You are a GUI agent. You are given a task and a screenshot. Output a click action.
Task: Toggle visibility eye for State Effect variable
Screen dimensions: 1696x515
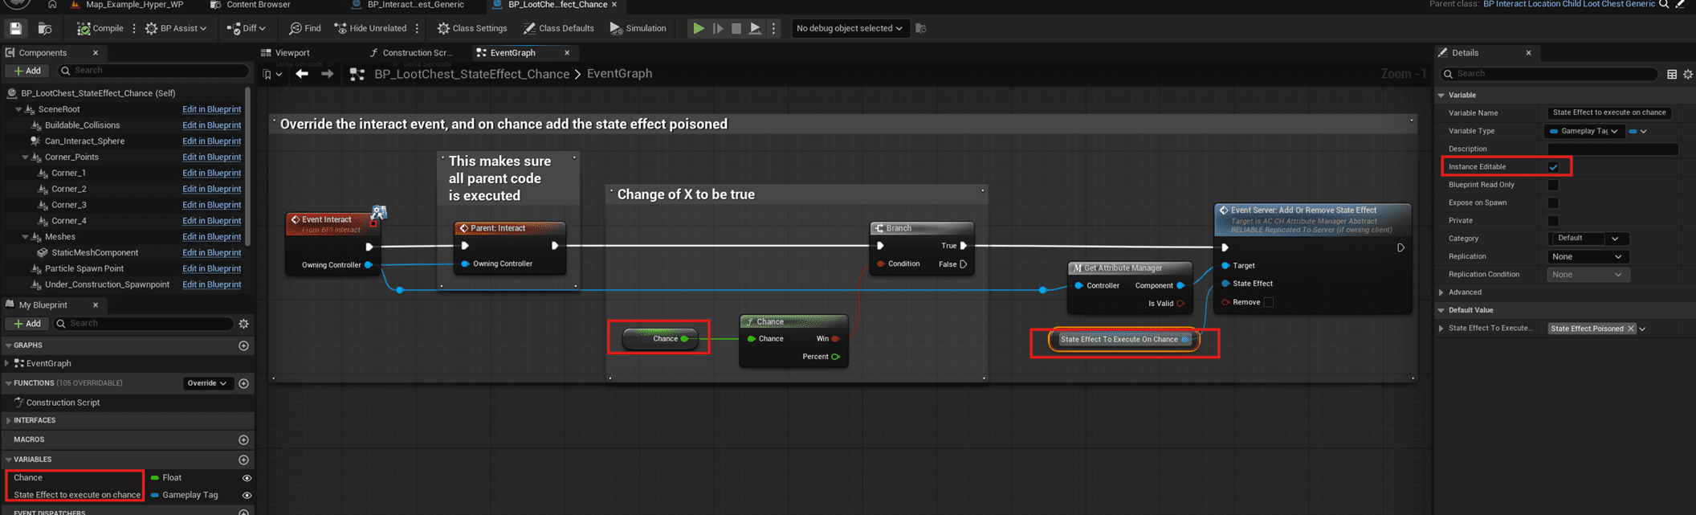pyautogui.click(x=247, y=496)
